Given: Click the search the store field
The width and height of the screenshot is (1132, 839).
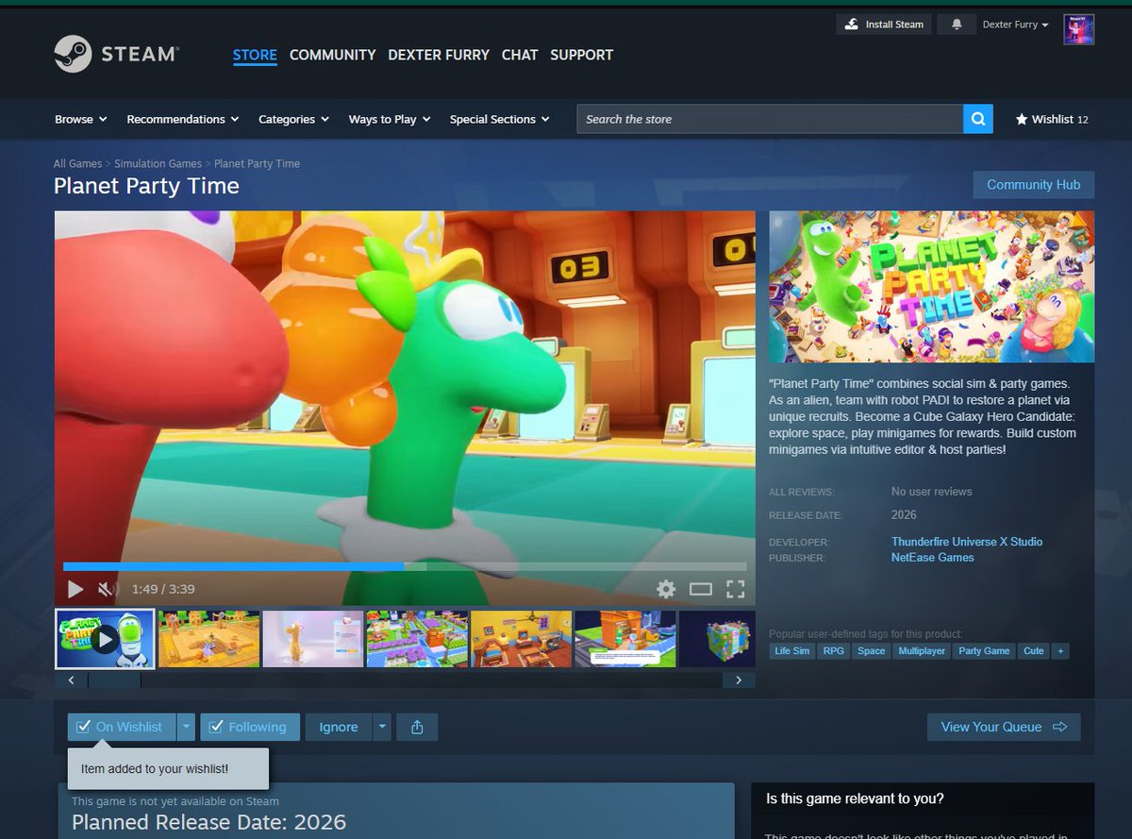Looking at the screenshot, I should (x=770, y=119).
